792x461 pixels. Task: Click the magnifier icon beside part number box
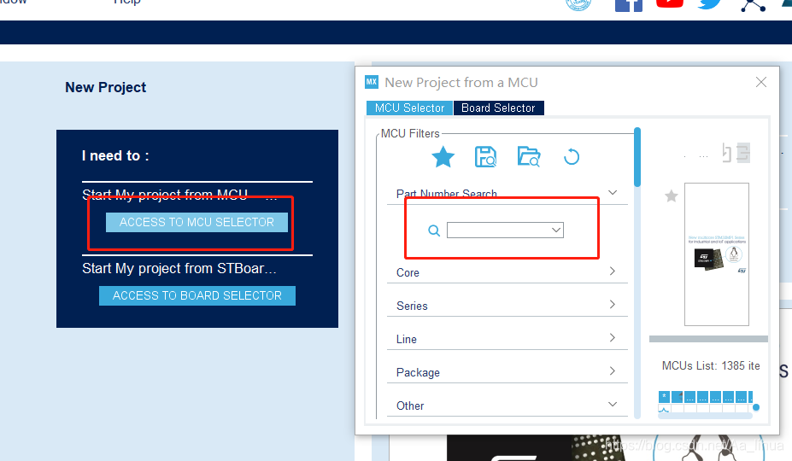434,230
